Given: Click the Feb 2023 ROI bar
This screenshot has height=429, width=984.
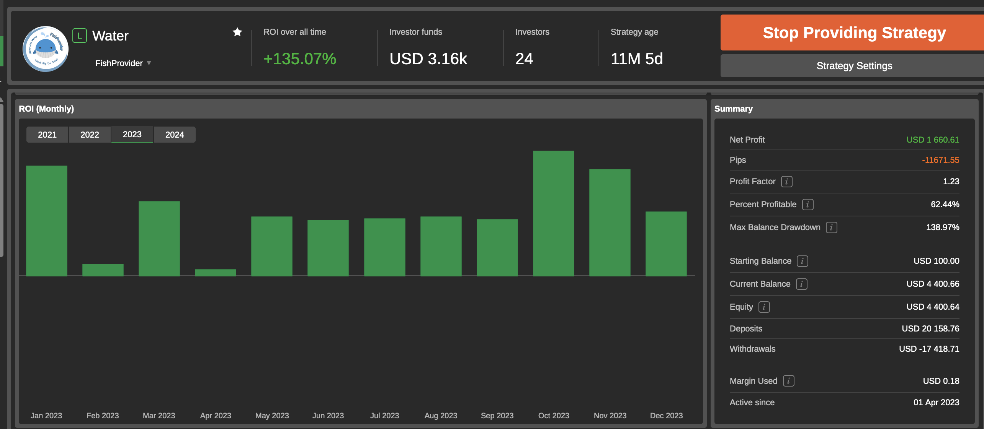Looking at the screenshot, I should point(103,270).
